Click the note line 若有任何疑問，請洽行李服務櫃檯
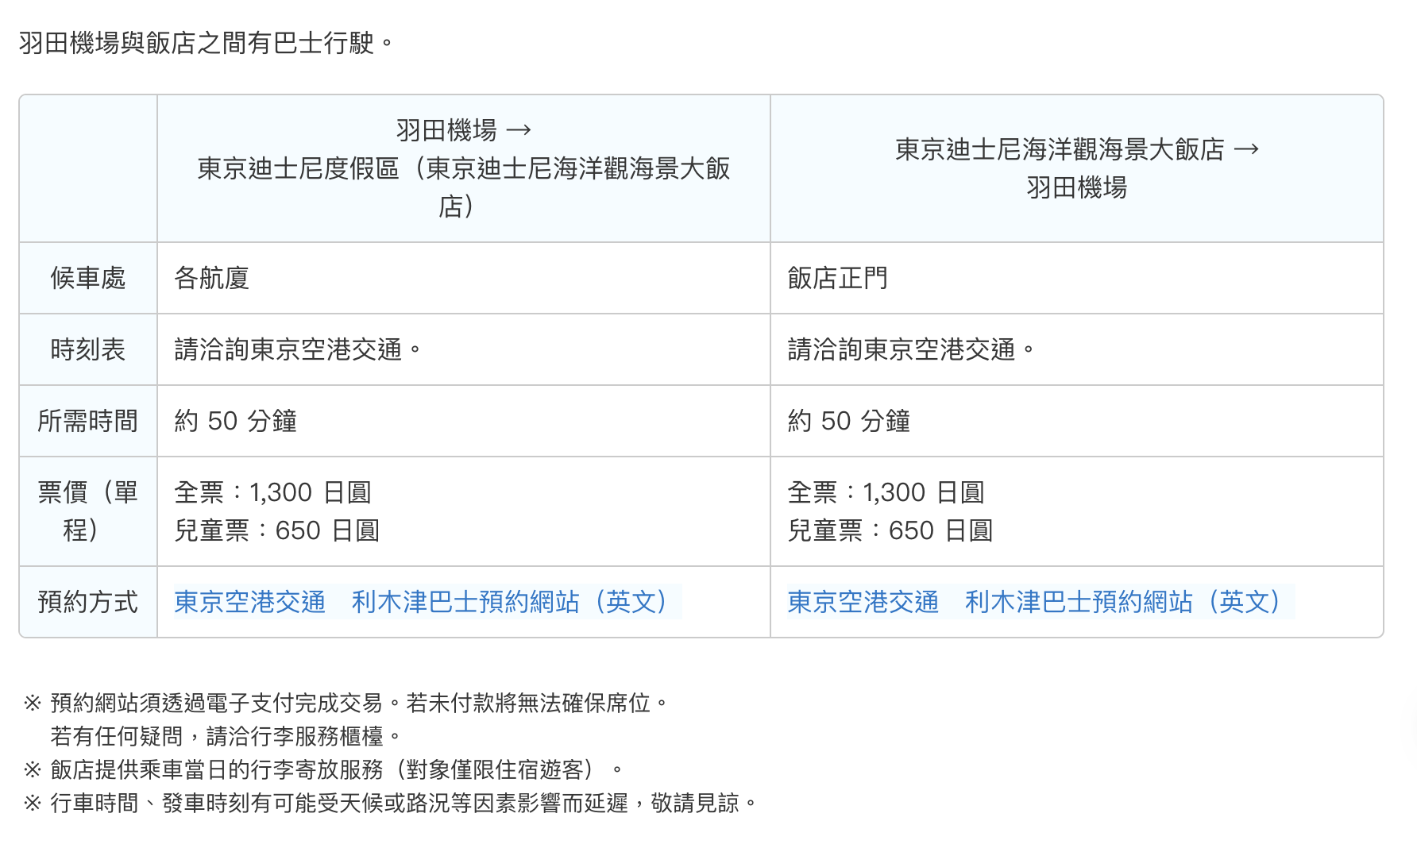 click(226, 736)
